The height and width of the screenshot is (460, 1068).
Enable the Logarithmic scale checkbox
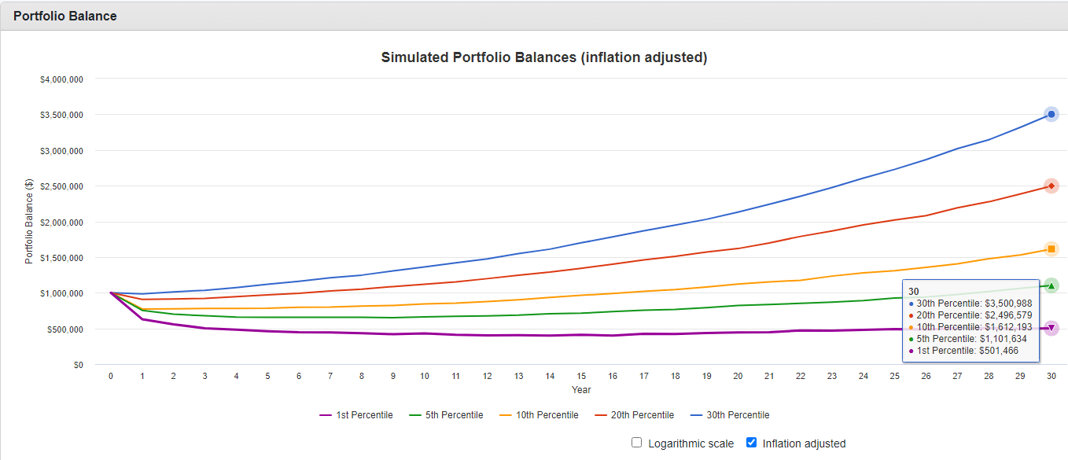(x=637, y=443)
